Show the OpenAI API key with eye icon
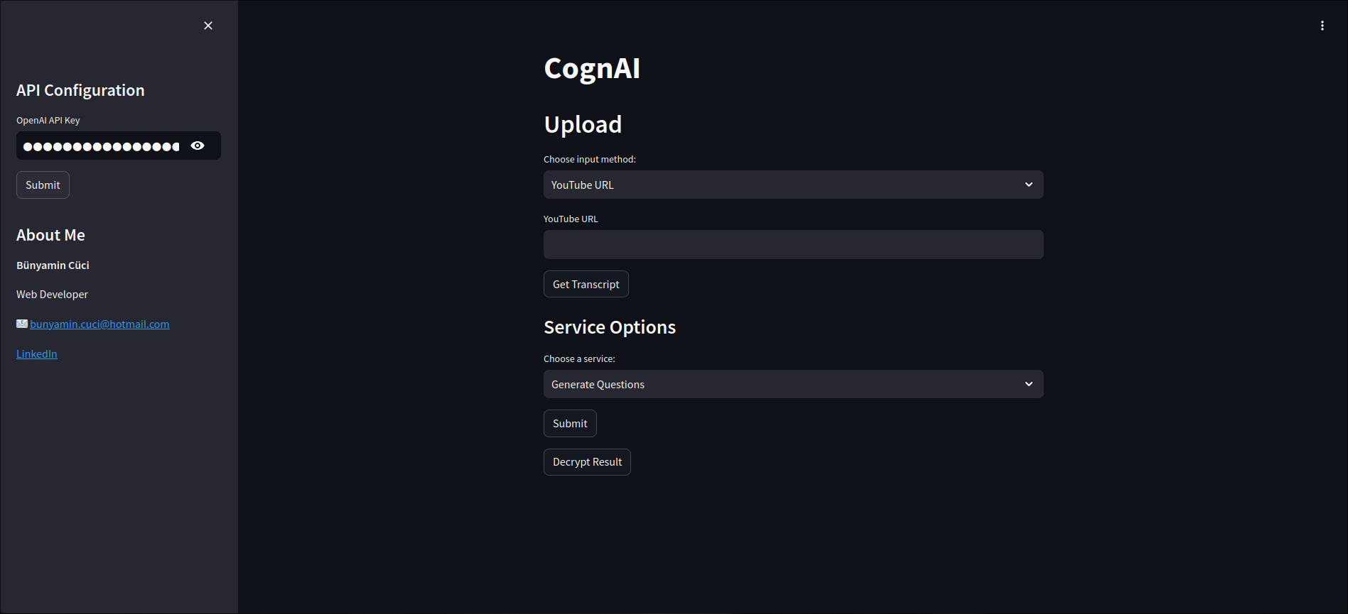 point(198,146)
